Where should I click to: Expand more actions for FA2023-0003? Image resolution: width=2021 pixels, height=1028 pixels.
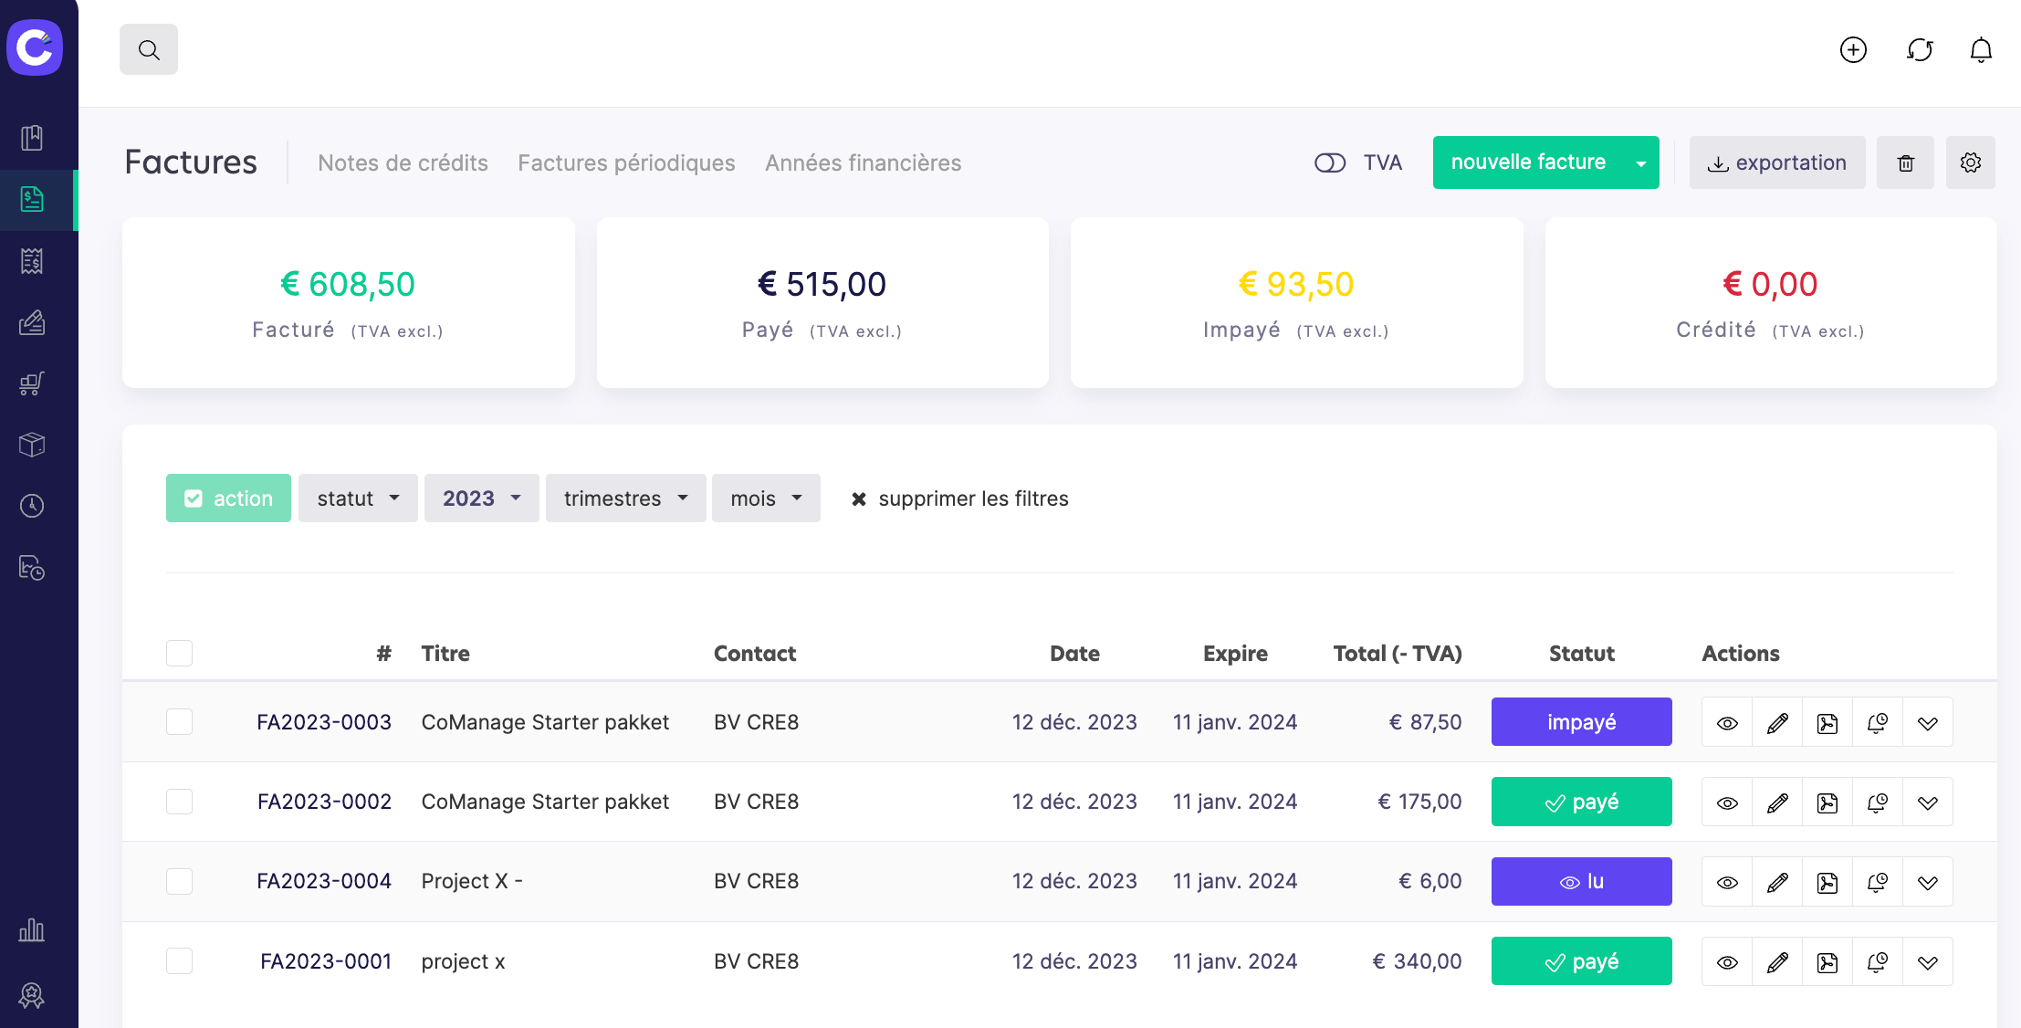coord(1928,723)
